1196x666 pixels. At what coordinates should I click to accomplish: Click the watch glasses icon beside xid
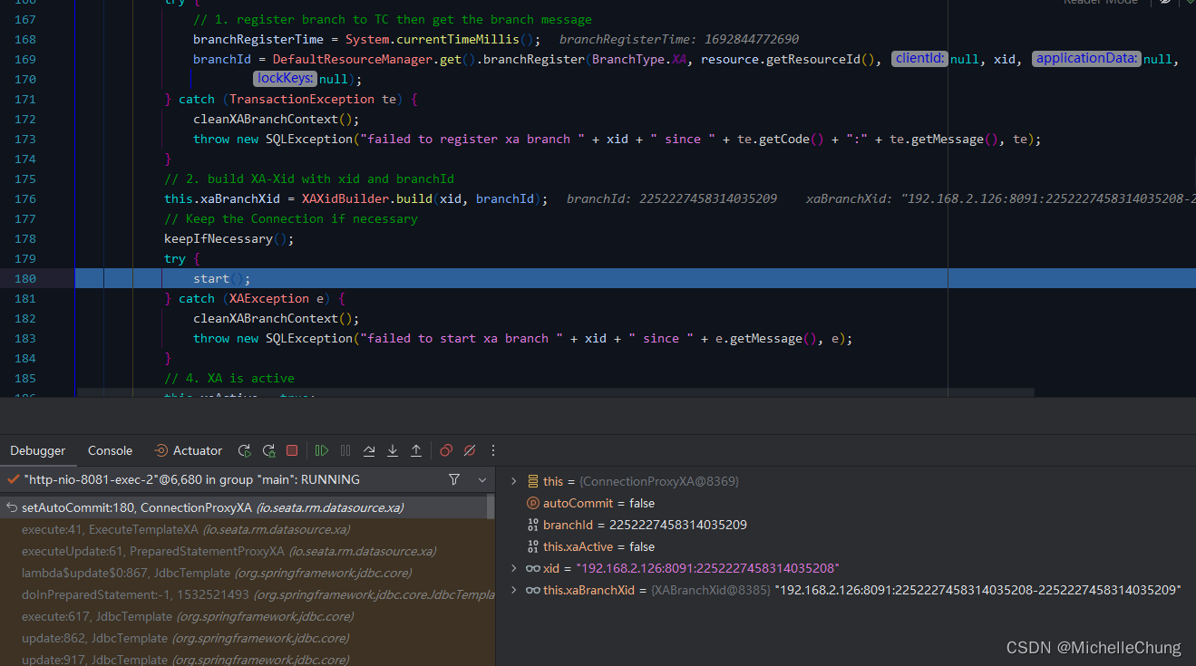[x=533, y=568]
